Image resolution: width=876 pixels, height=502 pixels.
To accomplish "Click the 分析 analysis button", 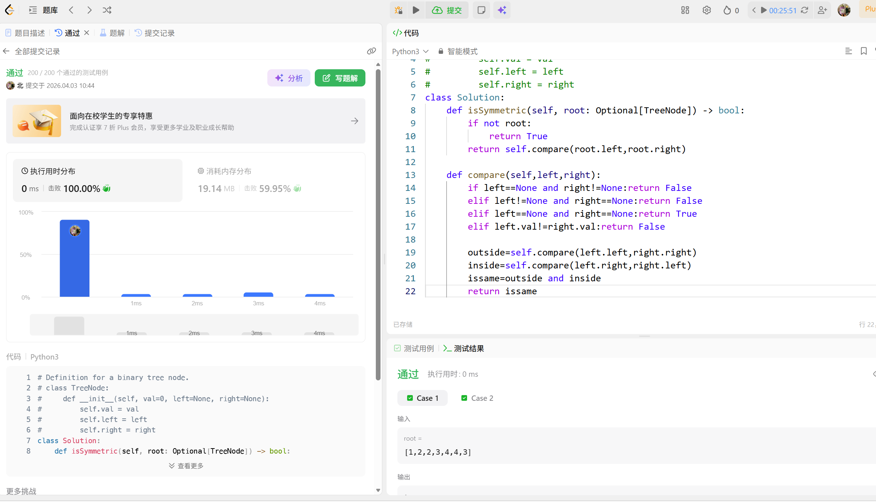I will coord(289,78).
